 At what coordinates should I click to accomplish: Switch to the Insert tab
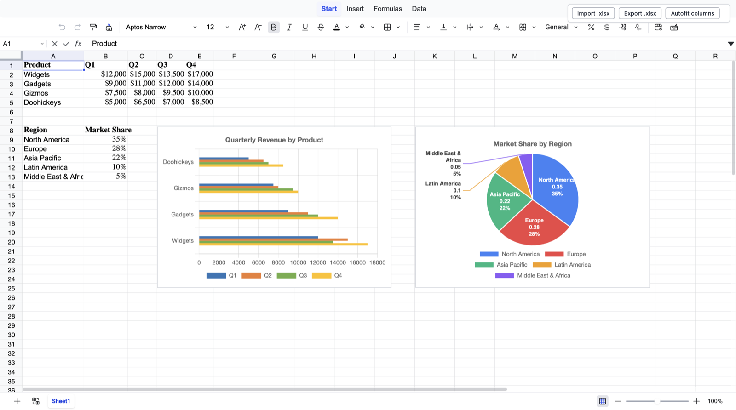(x=355, y=9)
